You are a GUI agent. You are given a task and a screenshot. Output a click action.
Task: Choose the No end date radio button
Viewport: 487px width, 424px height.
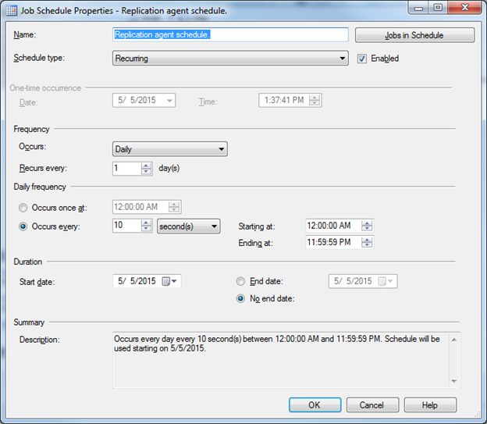tap(240, 299)
